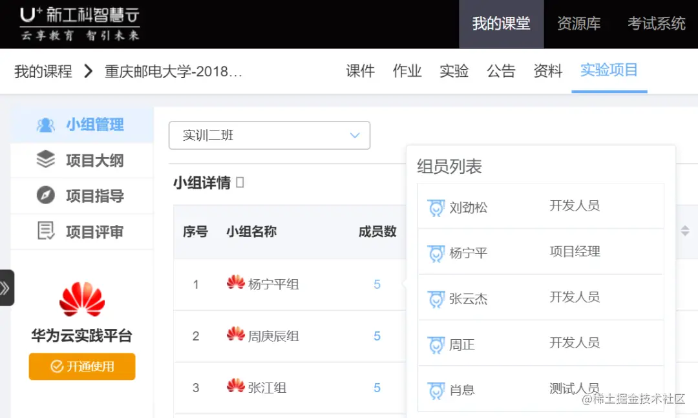Screen dimensions: 698x418
Task: Click the avatar icon of 杨宁平
Action: (x=436, y=254)
